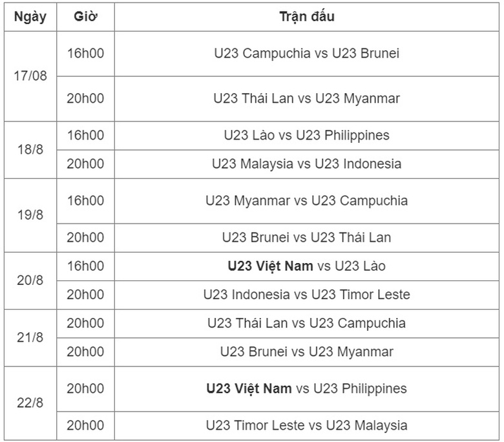Select U23 Indonesia vs U23 Timor Leste match

pos(306,295)
